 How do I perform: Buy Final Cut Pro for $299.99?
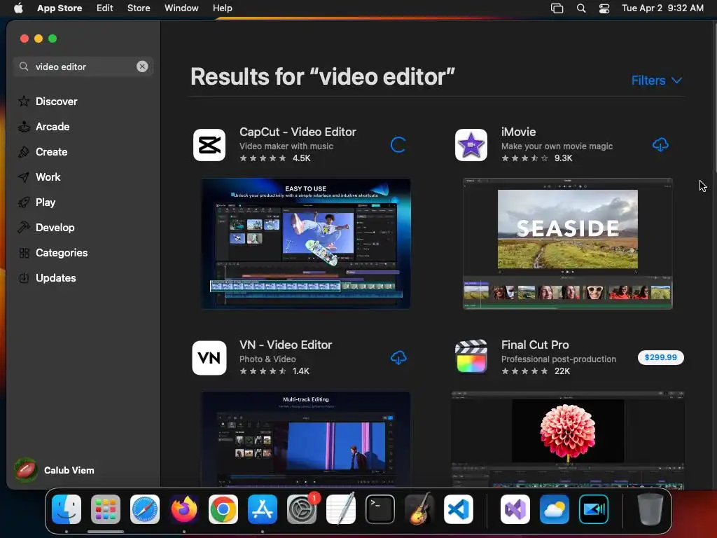point(661,357)
